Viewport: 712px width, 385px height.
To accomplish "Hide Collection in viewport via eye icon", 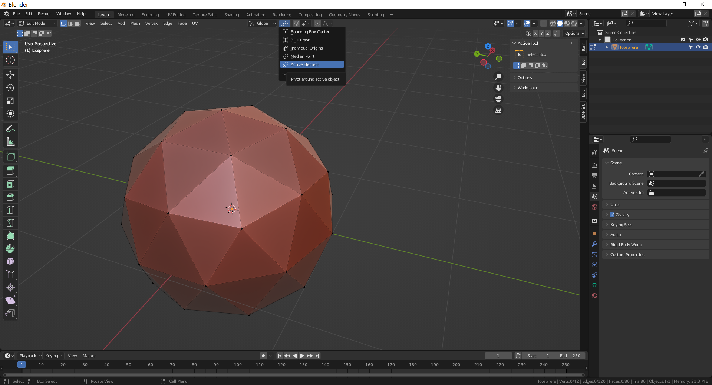I will coord(698,40).
